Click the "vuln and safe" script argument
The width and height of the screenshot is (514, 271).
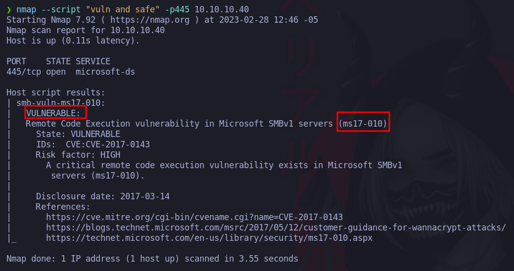pos(123,9)
